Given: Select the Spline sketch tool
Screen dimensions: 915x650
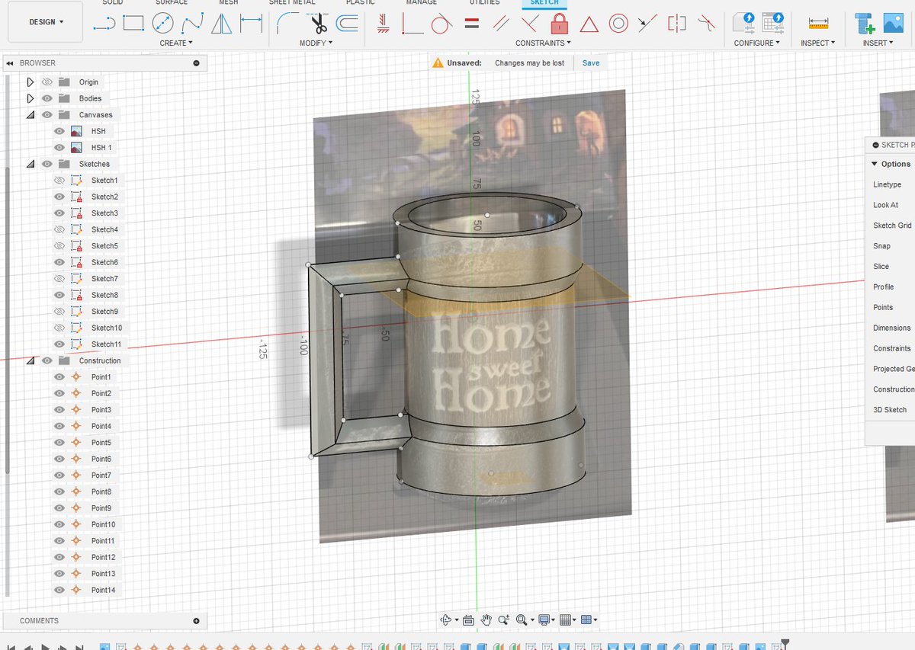Looking at the screenshot, I should pyautogui.click(x=192, y=24).
